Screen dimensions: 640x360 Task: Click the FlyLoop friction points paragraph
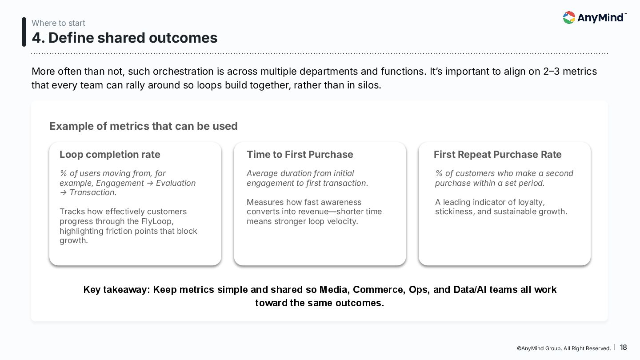[128, 226]
